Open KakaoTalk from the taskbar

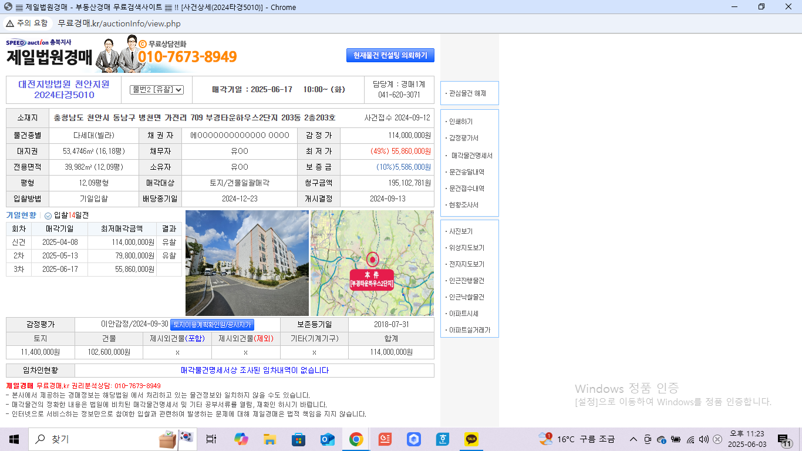pyautogui.click(x=471, y=439)
